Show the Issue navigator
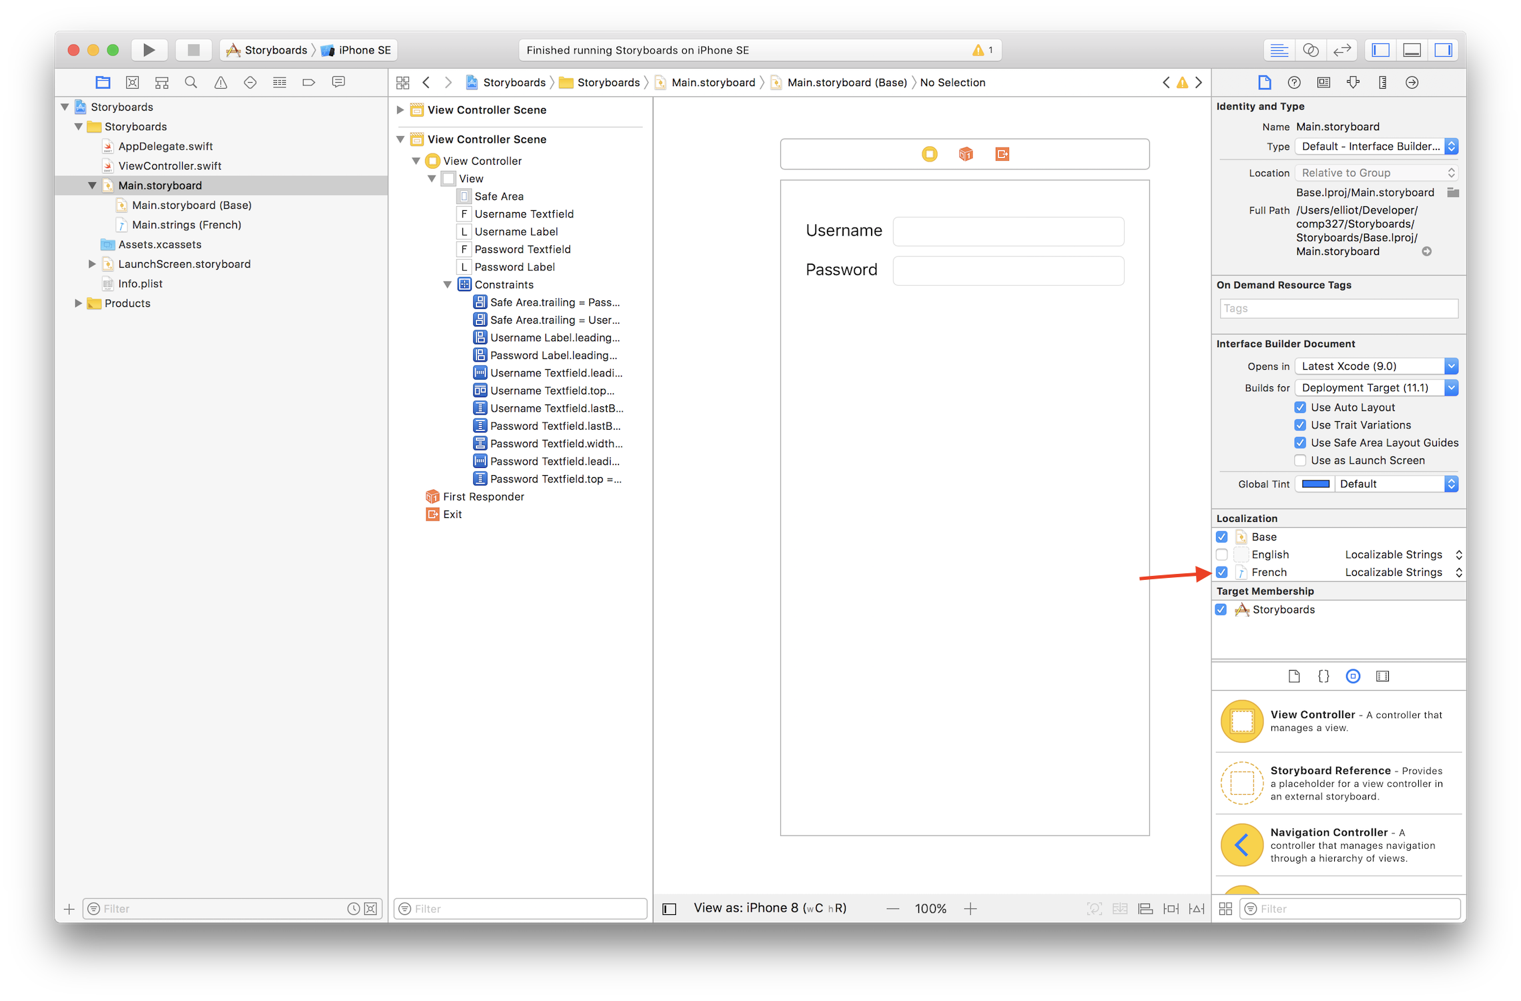 point(220,83)
